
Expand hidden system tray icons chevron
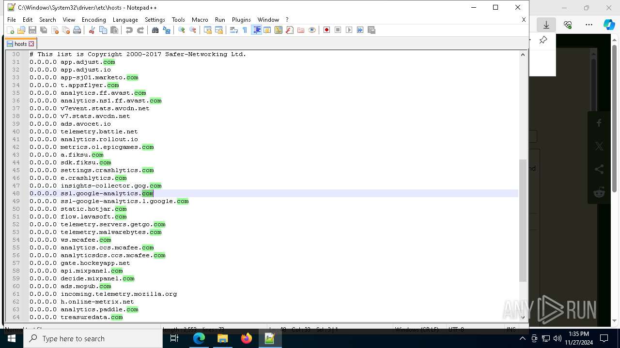(522, 338)
